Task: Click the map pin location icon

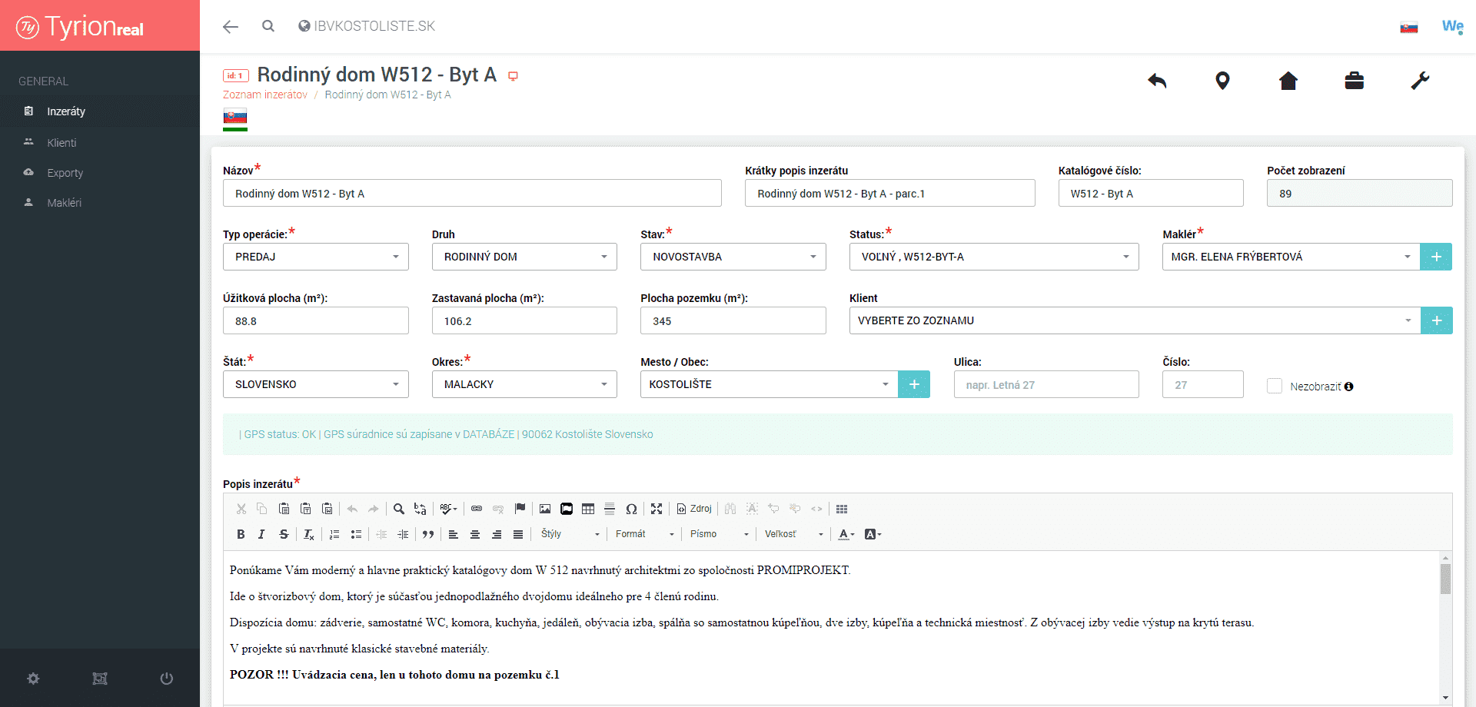Action: pyautogui.click(x=1222, y=81)
